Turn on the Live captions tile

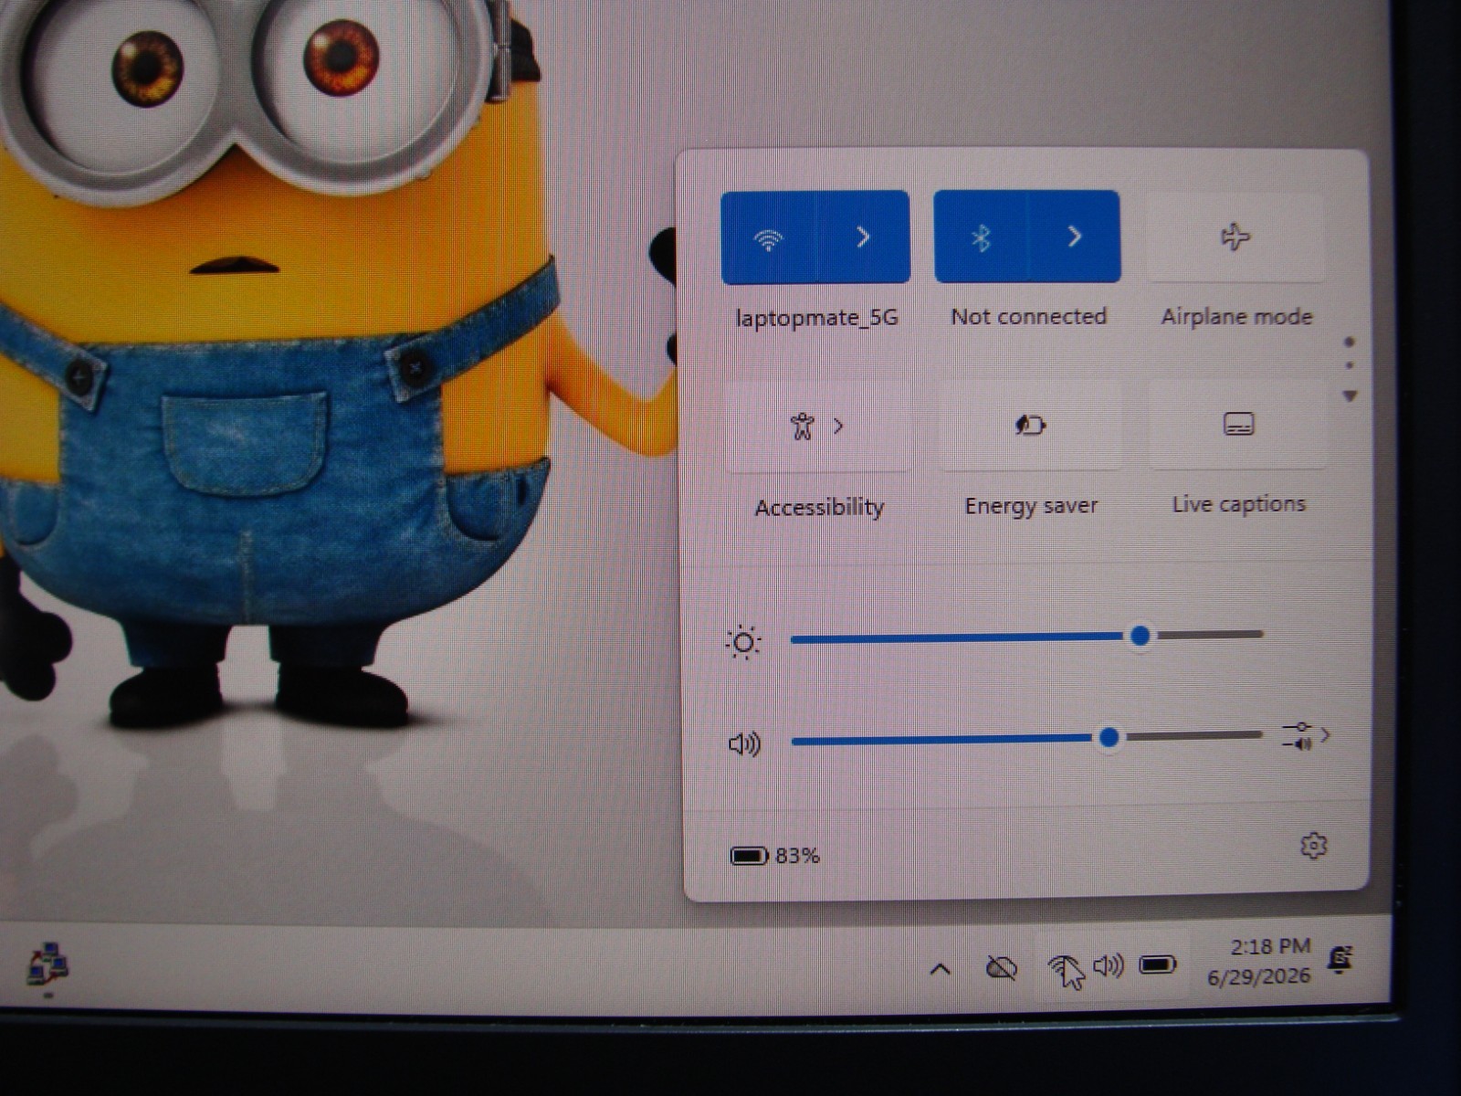click(x=1238, y=424)
